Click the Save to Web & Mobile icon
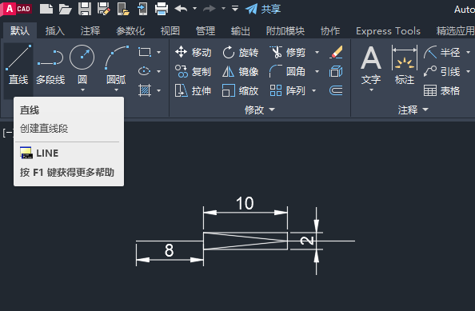Image resolution: width=475 pixels, height=311 pixels. [142, 9]
